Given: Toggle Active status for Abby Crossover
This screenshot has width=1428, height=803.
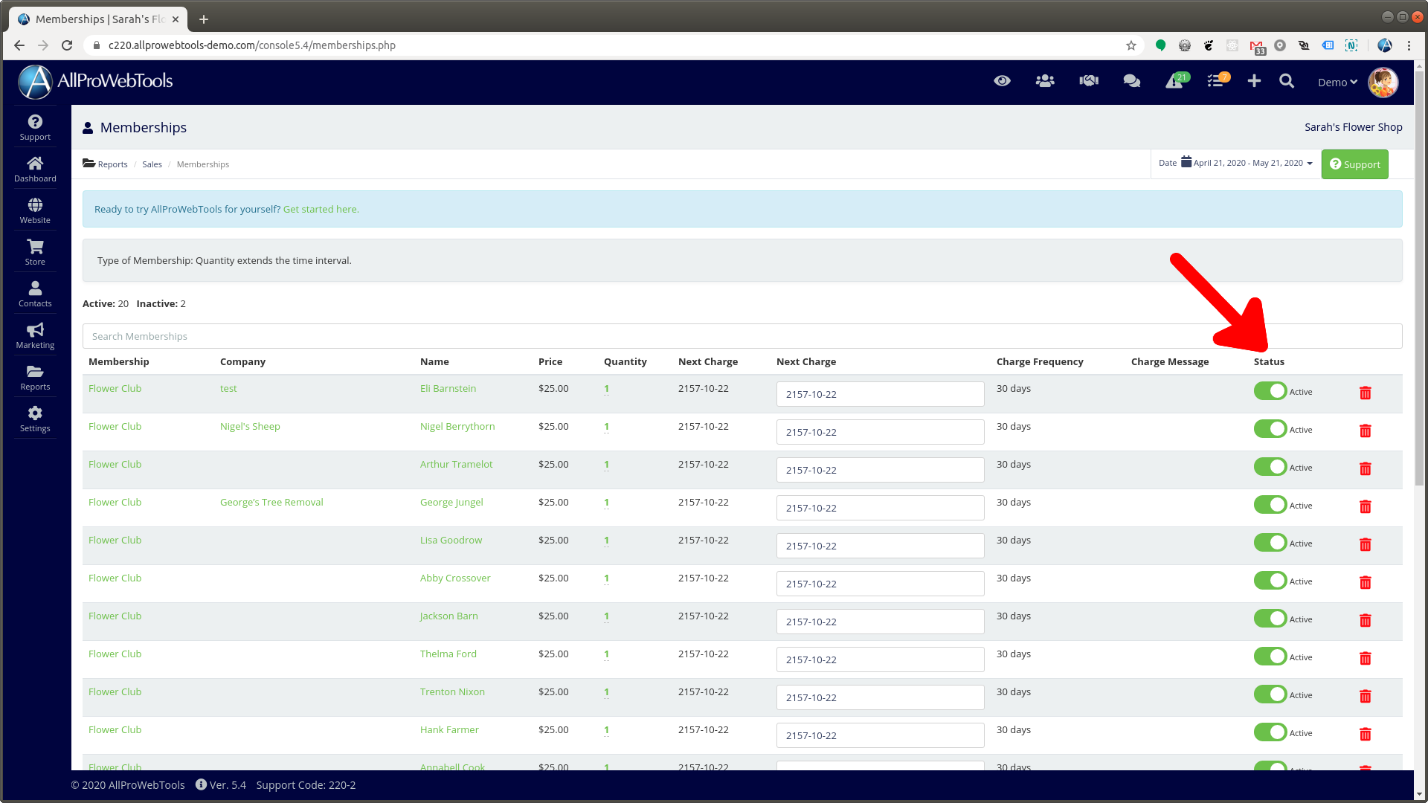Looking at the screenshot, I should [x=1270, y=581].
